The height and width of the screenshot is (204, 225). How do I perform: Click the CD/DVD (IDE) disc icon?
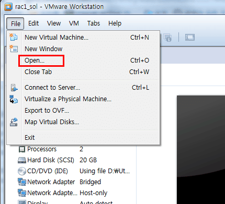point(22,171)
